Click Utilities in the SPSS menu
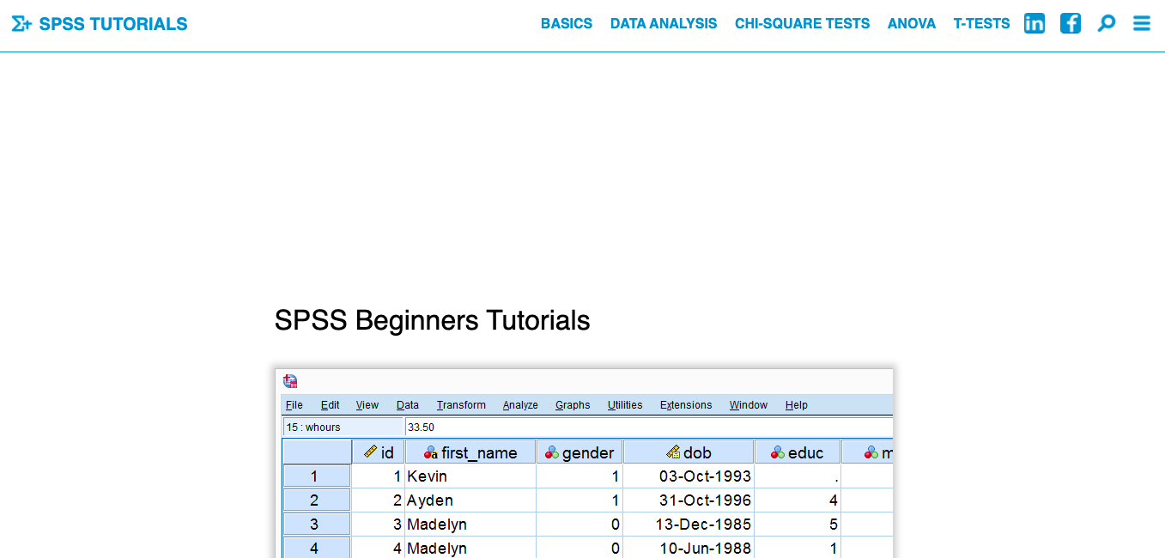The height and width of the screenshot is (558, 1165). (x=625, y=405)
